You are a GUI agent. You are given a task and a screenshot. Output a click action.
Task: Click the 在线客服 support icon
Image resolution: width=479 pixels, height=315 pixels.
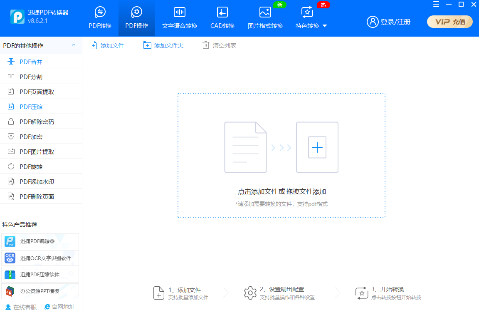click(x=8, y=307)
